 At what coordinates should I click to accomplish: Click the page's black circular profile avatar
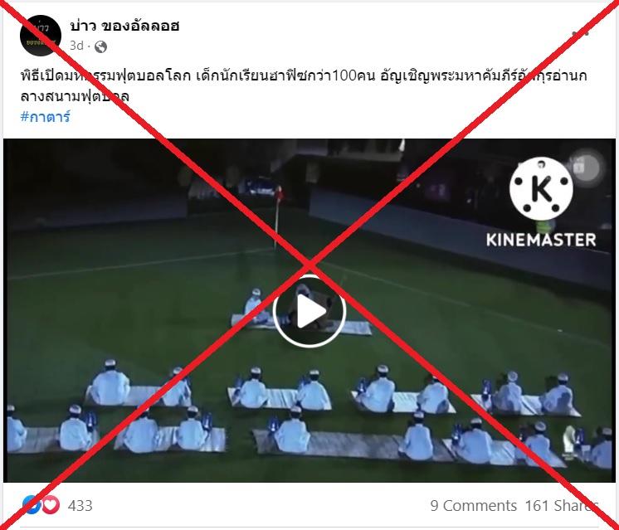[x=41, y=36]
